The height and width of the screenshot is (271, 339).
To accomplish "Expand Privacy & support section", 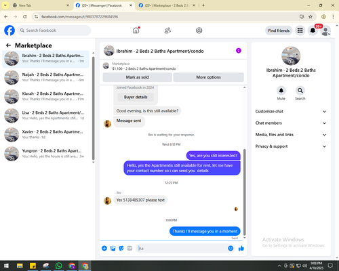I will click(291, 146).
